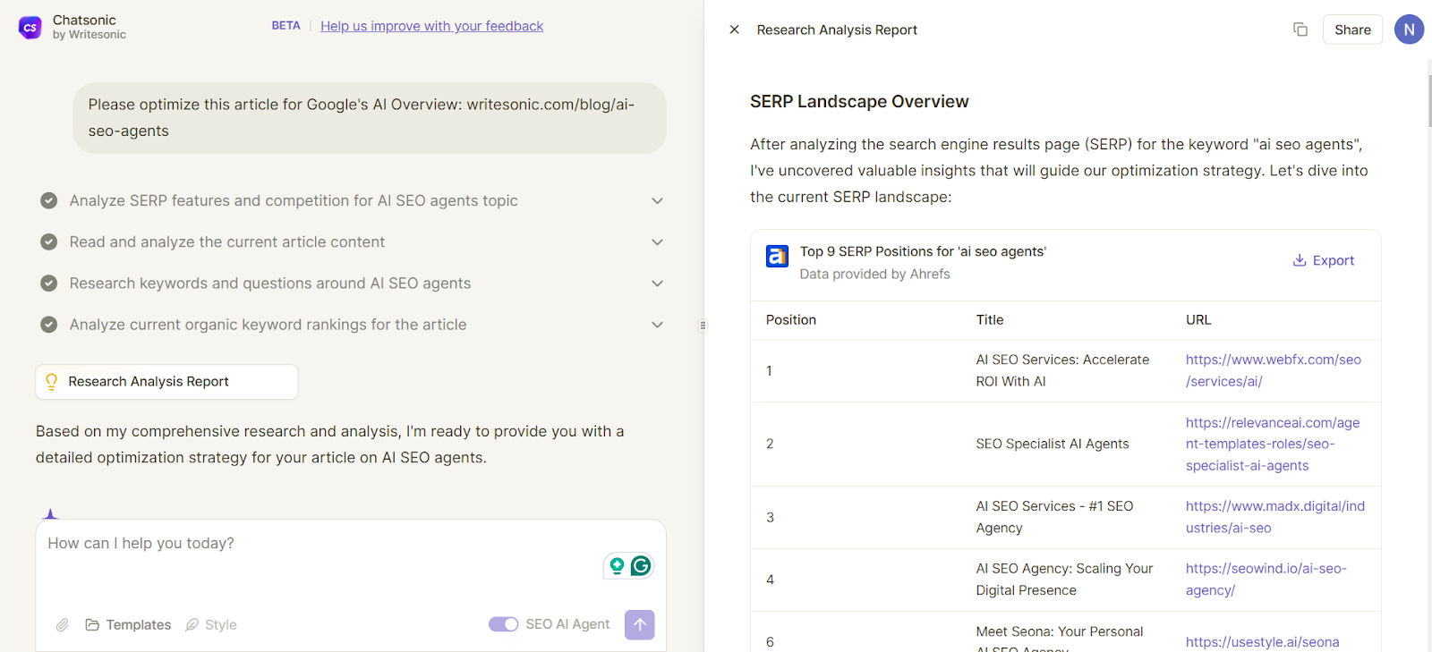Click title 'SEO Specialist AI Agents'
1432x652 pixels.
click(x=1053, y=444)
